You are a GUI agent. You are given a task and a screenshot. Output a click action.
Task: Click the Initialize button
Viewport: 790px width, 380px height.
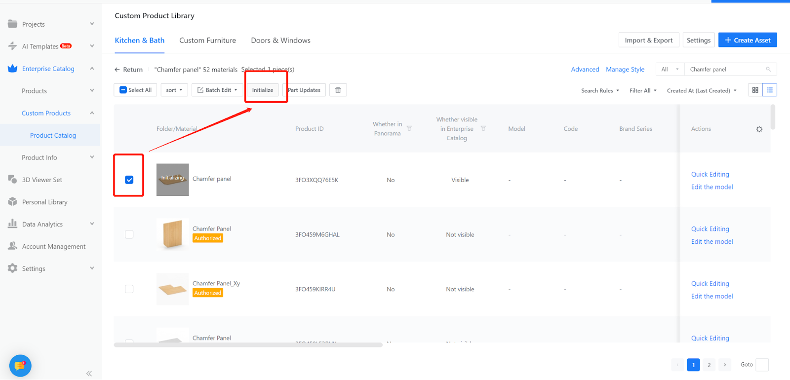(263, 90)
